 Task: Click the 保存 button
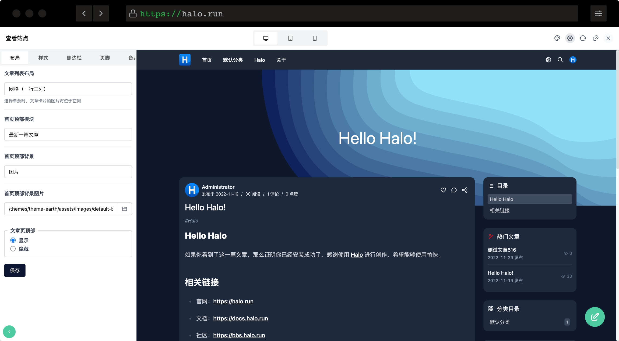[15, 270]
